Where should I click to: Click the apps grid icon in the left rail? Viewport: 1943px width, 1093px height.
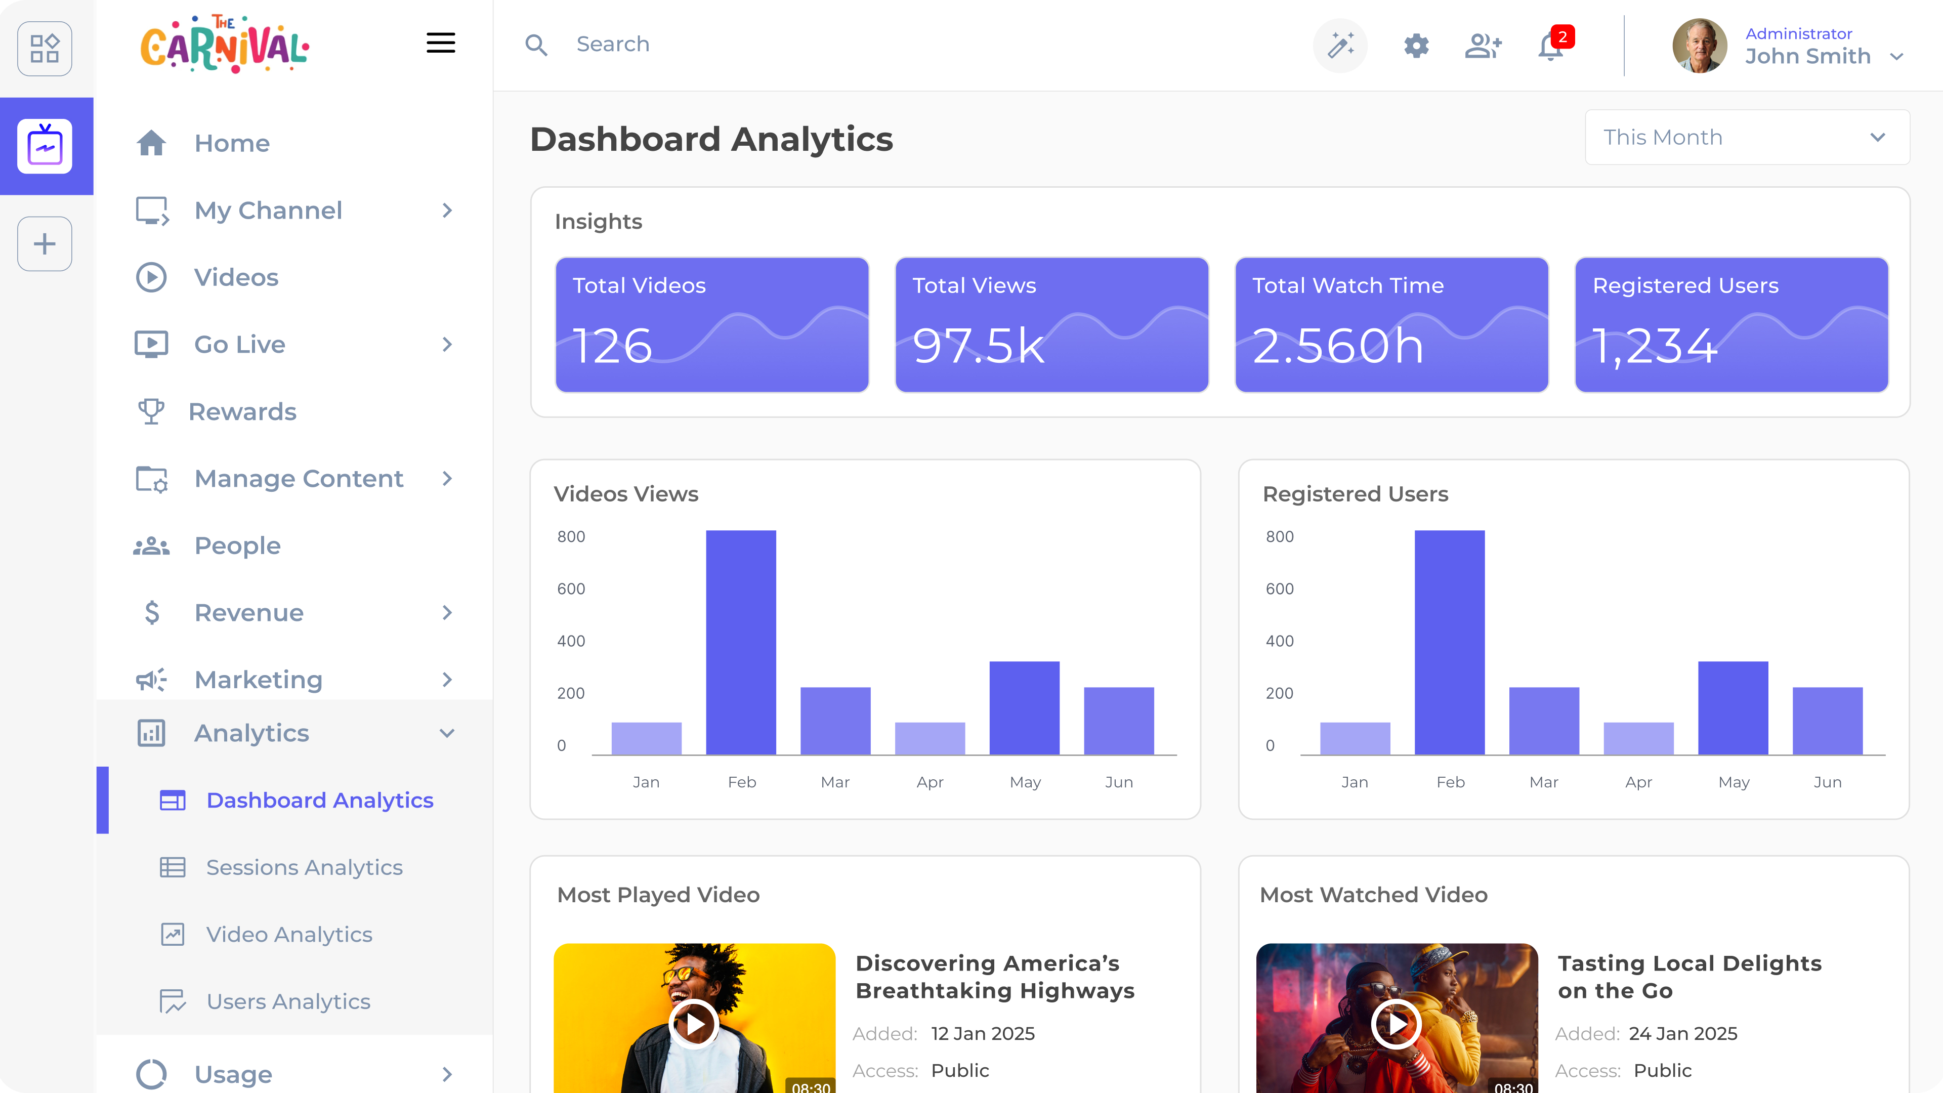45,48
